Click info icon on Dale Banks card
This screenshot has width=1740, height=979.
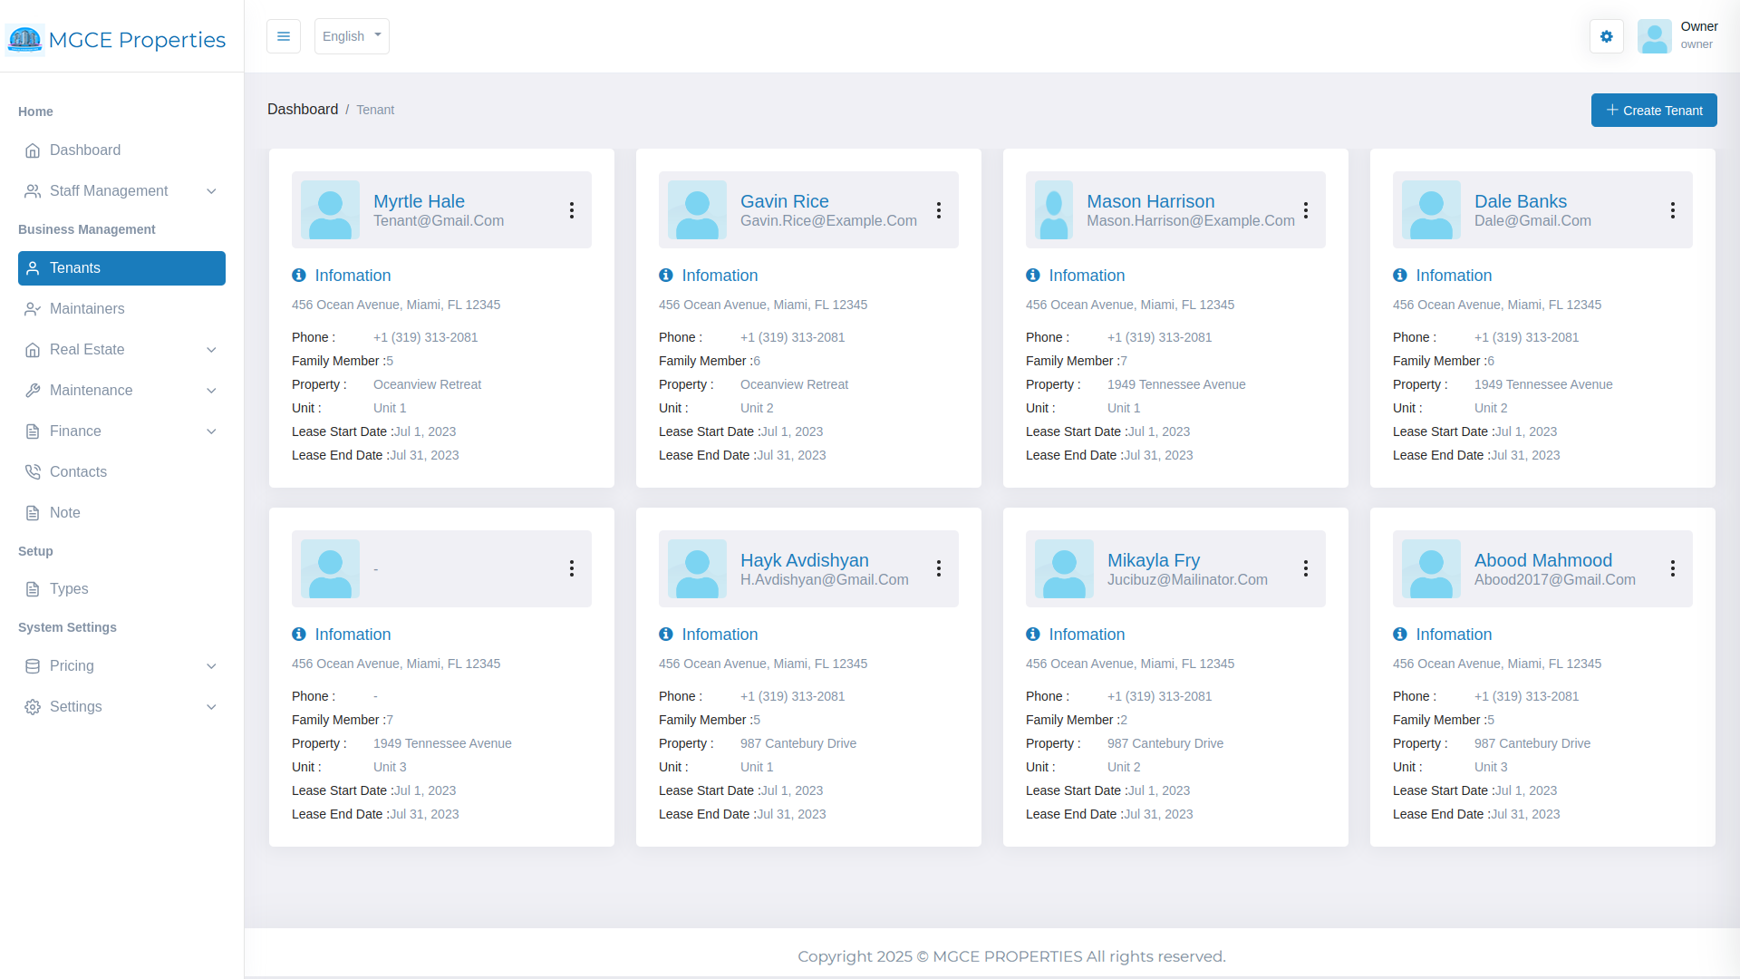click(x=1400, y=276)
